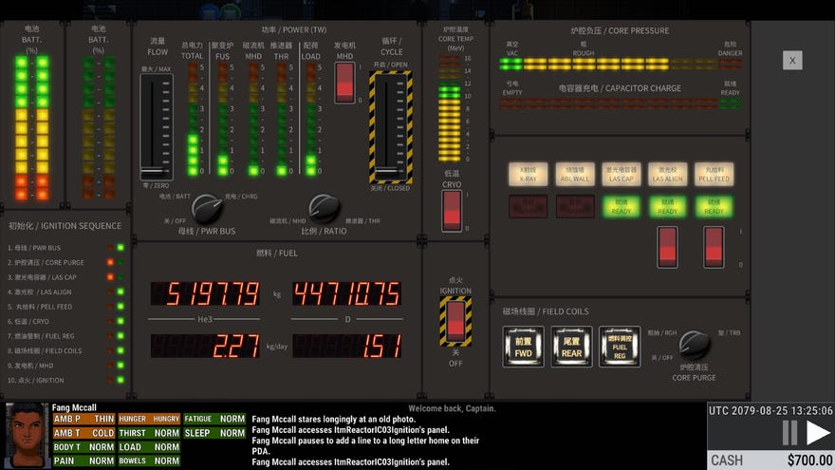Screen dimensions: 835x470
Task: Click the play button to resume time
Action: coord(817,433)
